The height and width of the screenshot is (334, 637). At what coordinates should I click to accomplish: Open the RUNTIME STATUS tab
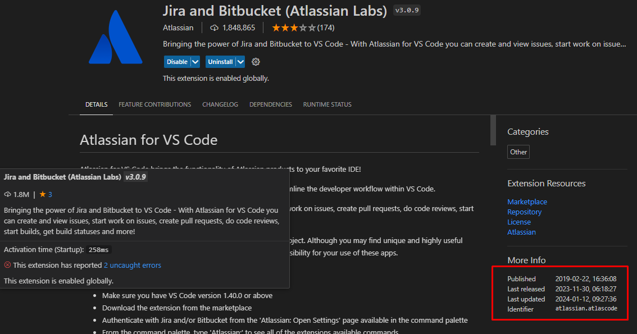327,104
